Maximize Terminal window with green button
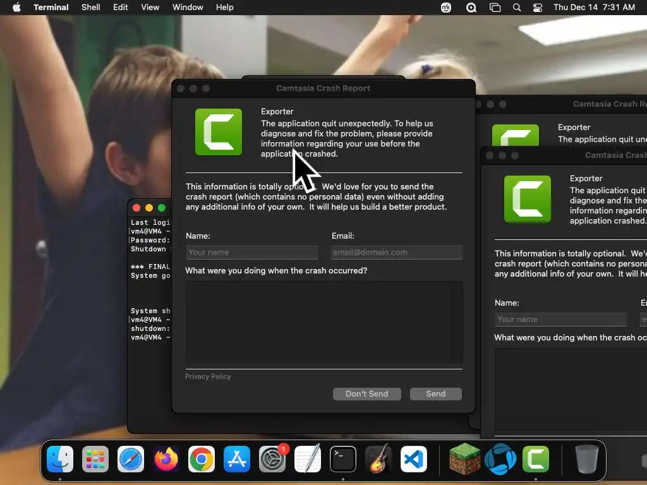Image resolution: width=647 pixels, height=485 pixels. pos(162,208)
